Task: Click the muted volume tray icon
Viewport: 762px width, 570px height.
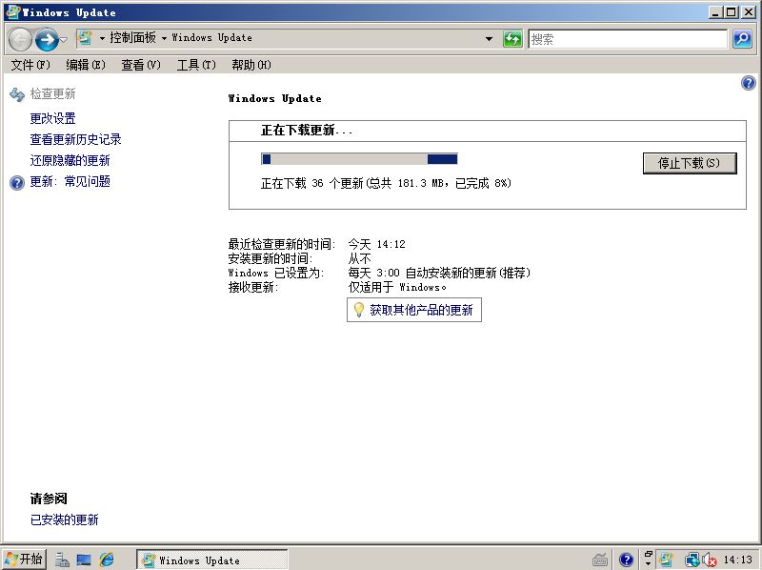Action: click(709, 560)
